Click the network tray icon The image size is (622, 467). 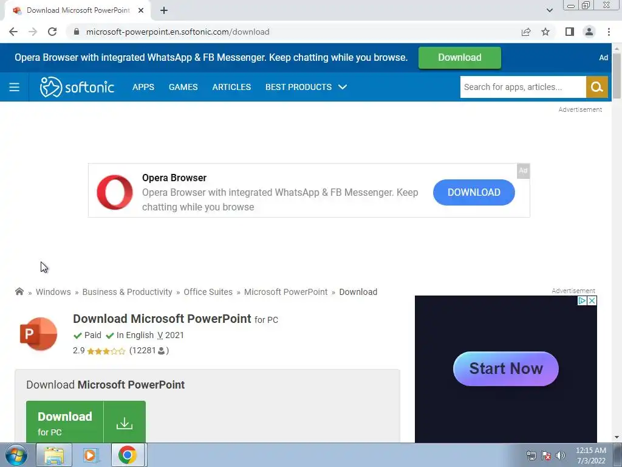531,455
